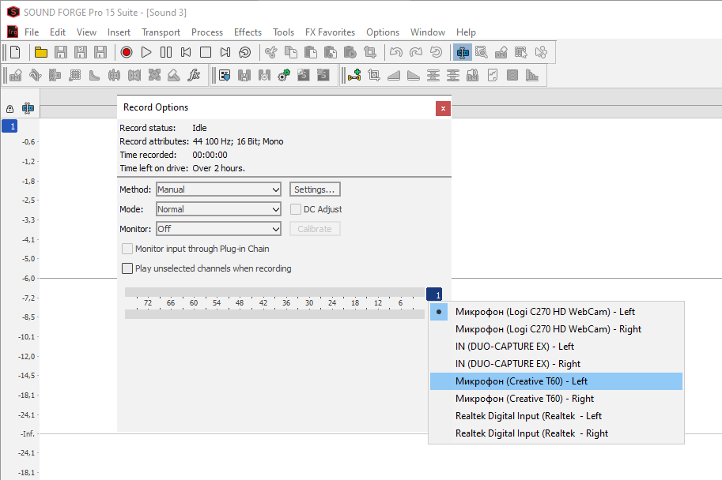Enable the DC Adjust checkbox
The image size is (722, 480).
tap(296, 209)
